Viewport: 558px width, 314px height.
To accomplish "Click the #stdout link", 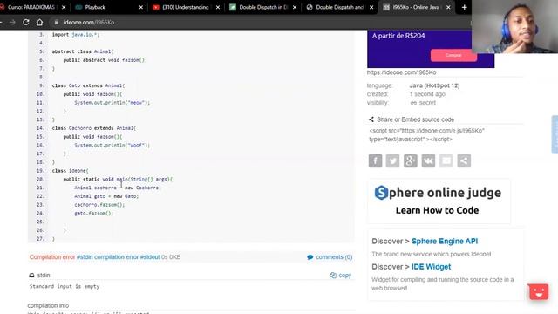I will [150, 257].
